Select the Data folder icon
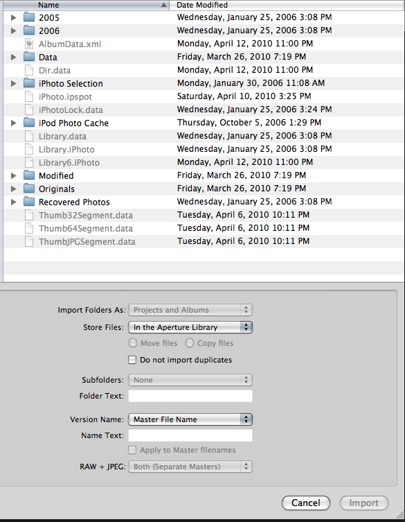Viewport: 405px width, 522px height. tap(29, 57)
